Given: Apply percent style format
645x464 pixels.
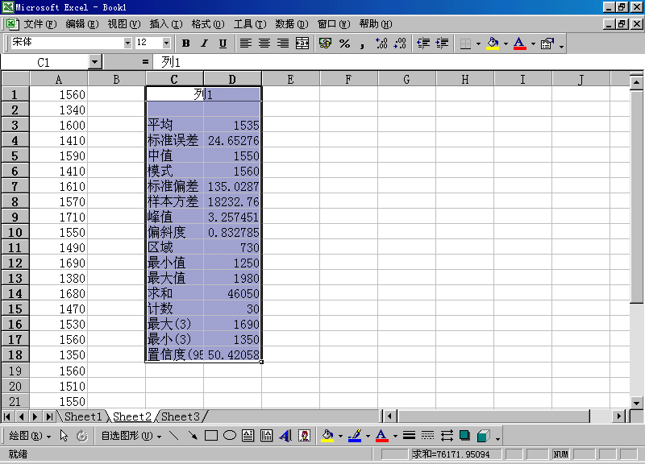Looking at the screenshot, I should coord(344,43).
